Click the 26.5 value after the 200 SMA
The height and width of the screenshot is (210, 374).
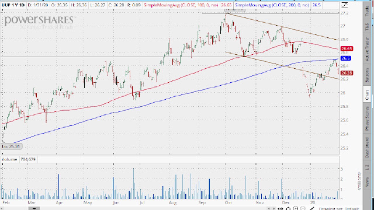[x=317, y=5]
